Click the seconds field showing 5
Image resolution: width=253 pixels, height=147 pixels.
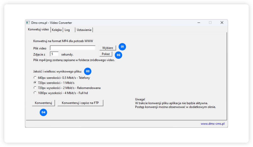click(x=54, y=54)
